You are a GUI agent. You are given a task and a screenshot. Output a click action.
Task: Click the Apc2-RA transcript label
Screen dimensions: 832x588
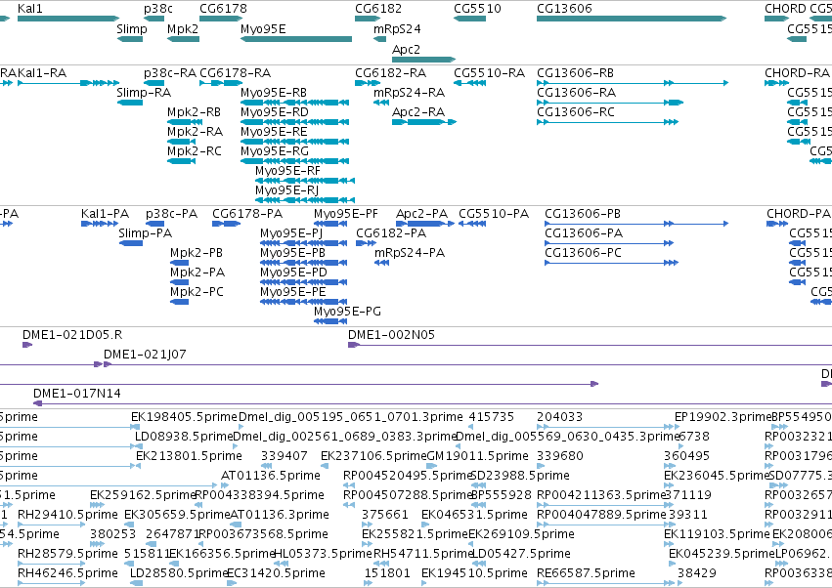[418, 112]
